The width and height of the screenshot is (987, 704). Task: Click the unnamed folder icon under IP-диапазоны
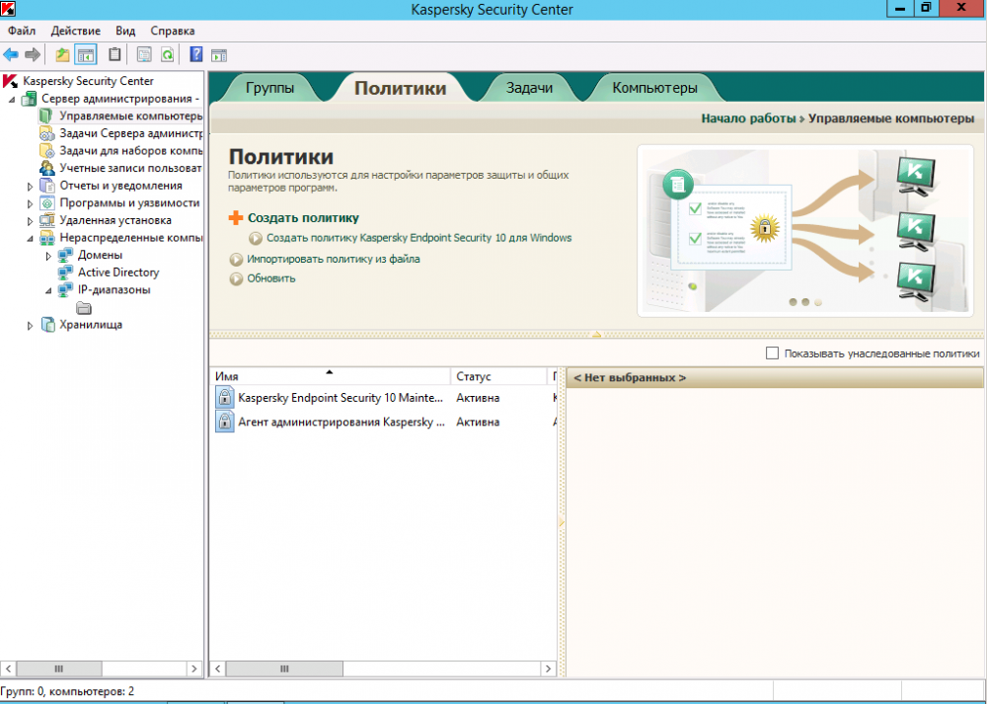tap(84, 308)
